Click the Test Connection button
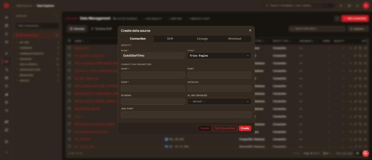The image size is (372, 160). (x=225, y=128)
